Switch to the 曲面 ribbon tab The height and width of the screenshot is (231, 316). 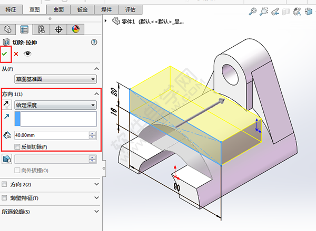point(58,9)
